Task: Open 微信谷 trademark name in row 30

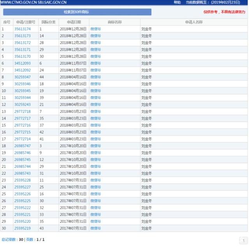Action: point(95,228)
